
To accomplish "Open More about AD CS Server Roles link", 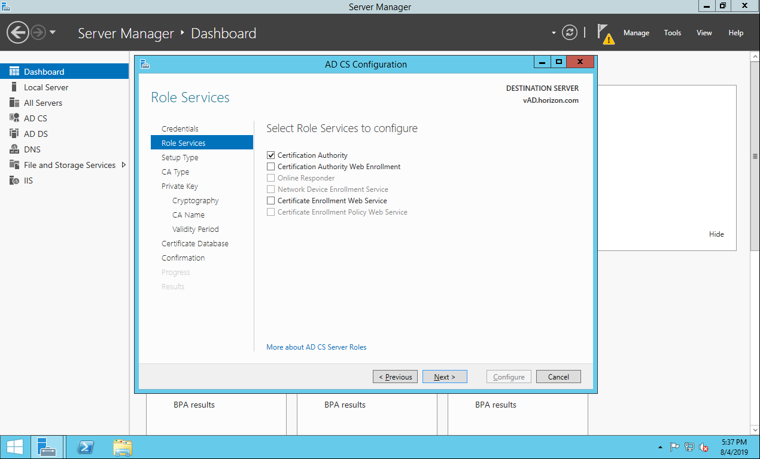I will [x=316, y=347].
